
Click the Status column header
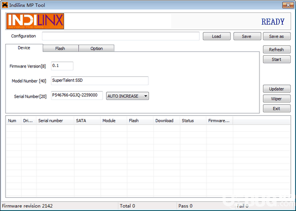coord(193,121)
